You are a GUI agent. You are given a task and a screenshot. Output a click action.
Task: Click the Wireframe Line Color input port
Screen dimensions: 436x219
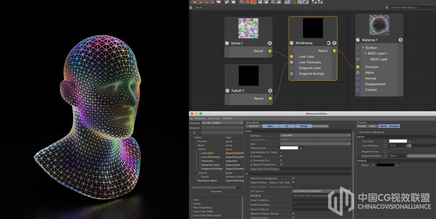pos(292,57)
